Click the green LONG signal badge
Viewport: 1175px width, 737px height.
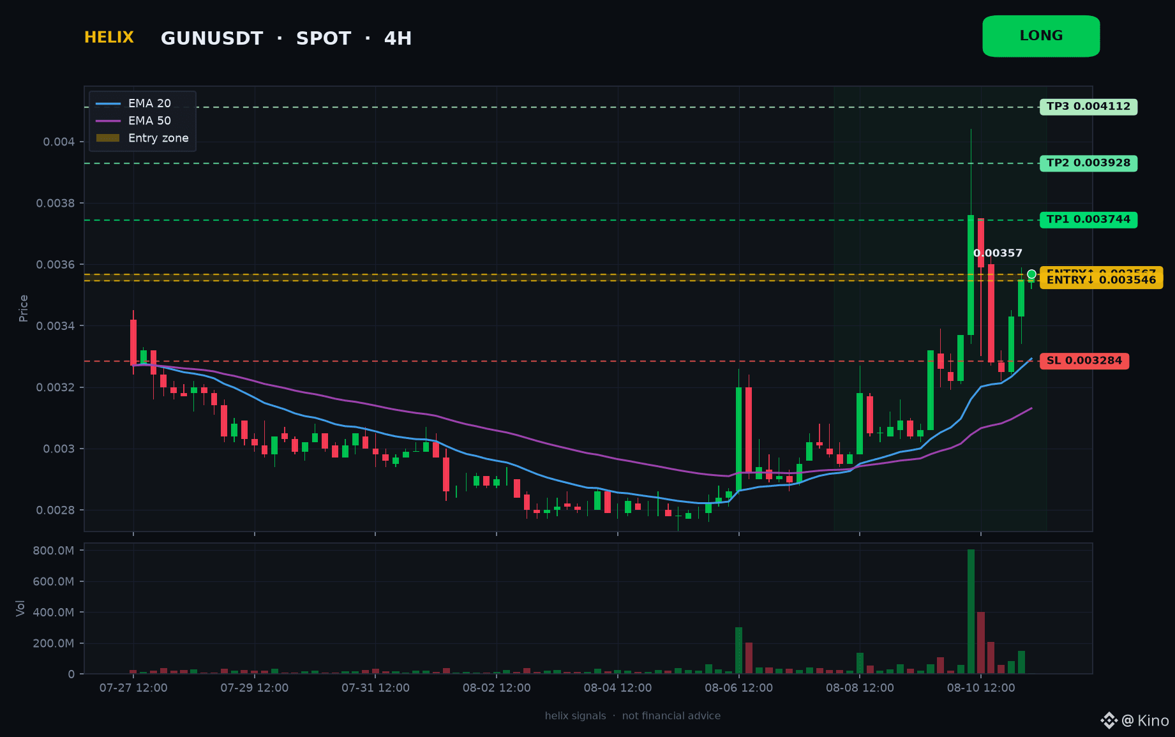1041,36
